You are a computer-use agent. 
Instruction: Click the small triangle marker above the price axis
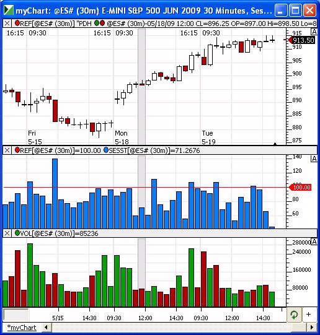(x=275, y=144)
